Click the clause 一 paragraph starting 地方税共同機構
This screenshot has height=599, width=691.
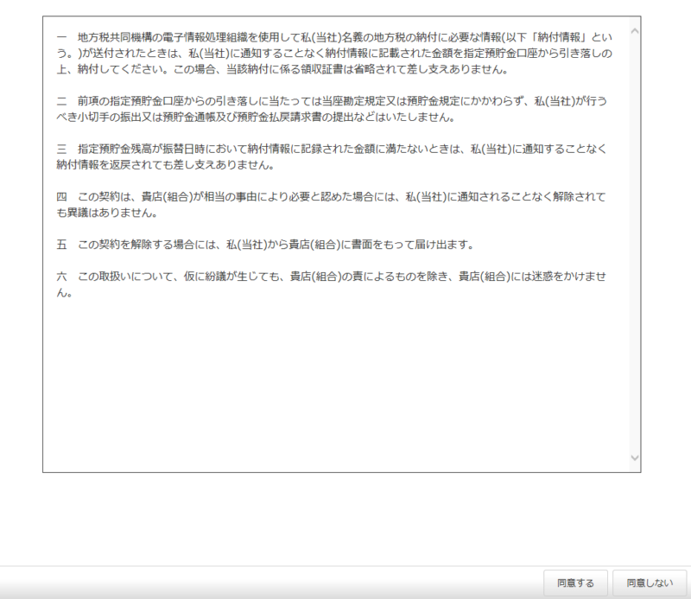coord(334,54)
